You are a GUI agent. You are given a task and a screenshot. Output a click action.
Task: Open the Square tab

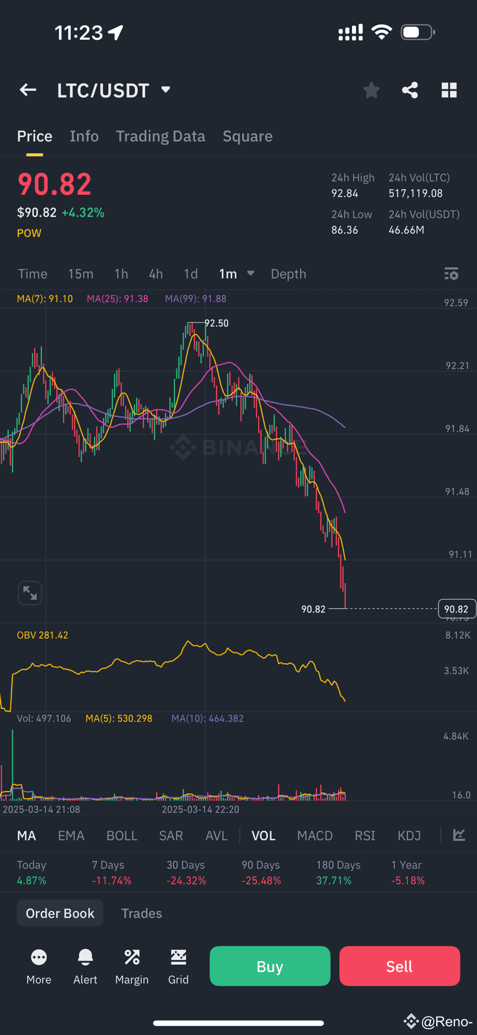(248, 136)
